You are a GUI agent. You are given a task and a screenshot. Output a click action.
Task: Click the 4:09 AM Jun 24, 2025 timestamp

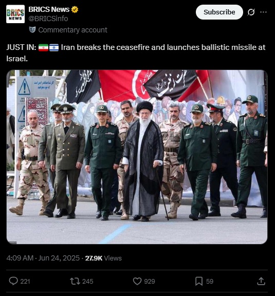coord(43,258)
